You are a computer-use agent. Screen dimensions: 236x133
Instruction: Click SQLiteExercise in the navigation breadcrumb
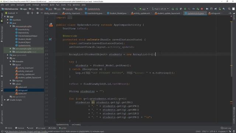pos(10,9)
